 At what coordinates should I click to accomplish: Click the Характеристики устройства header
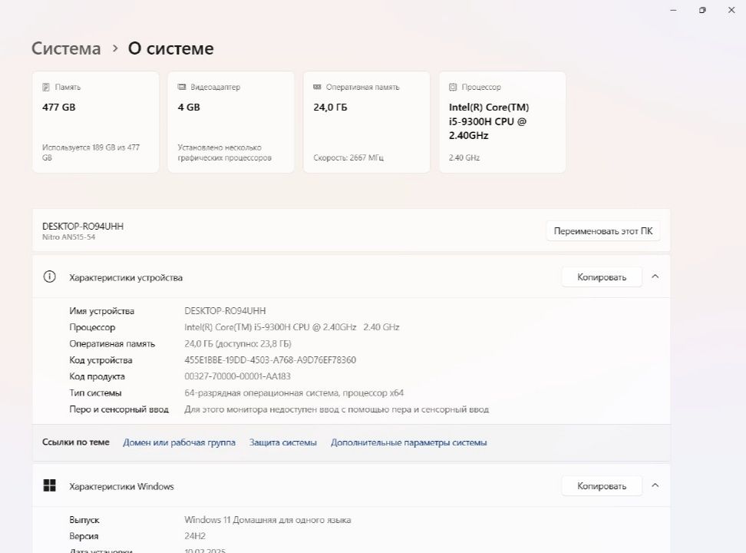click(351, 277)
